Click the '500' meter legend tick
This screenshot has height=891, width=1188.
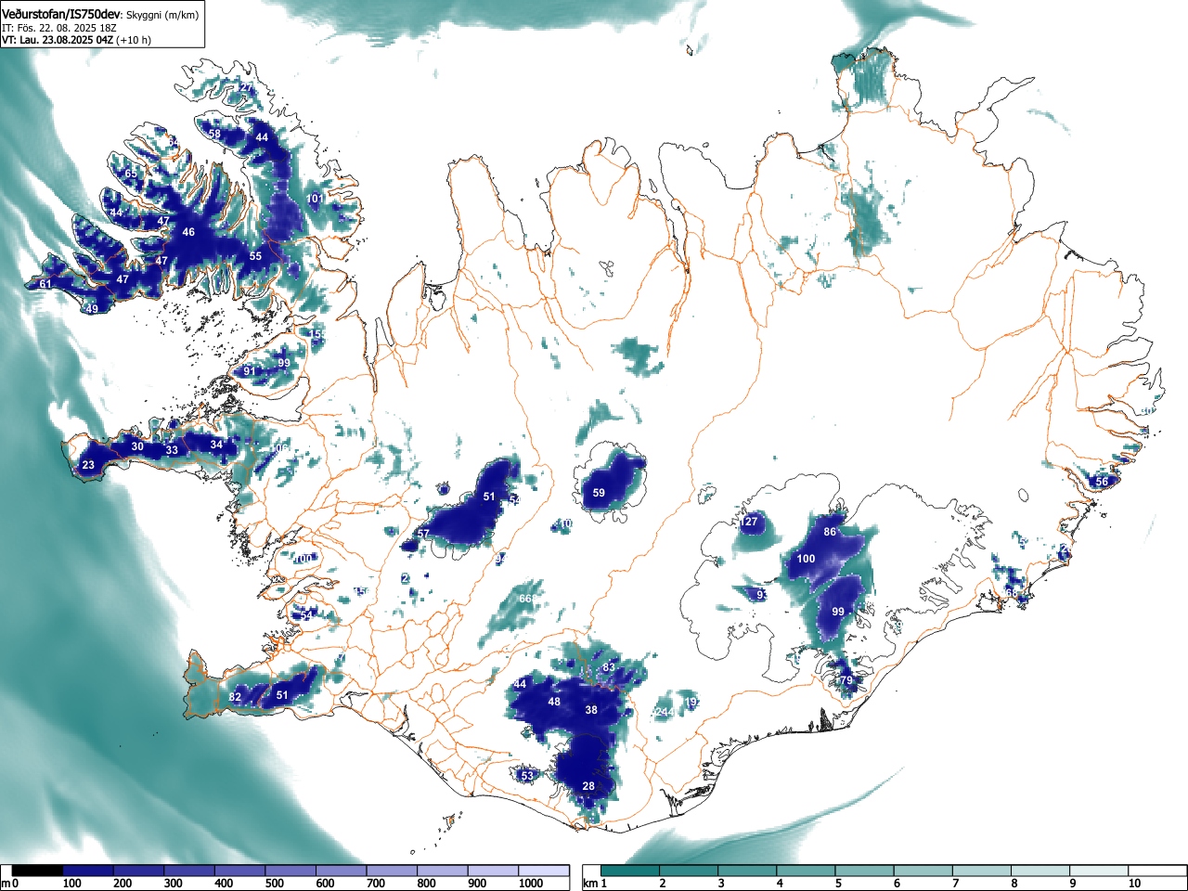pos(274,884)
